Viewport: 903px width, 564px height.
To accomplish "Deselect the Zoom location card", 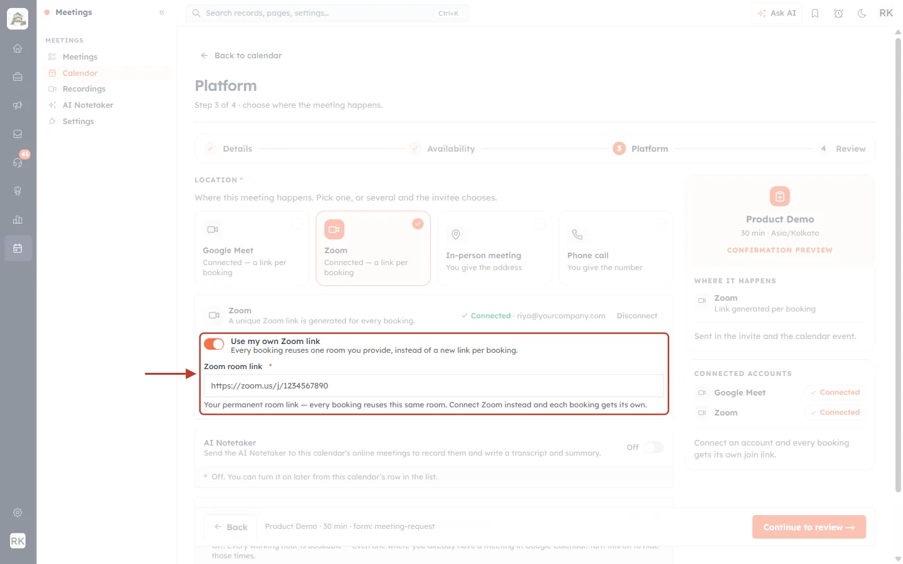I will pos(373,249).
